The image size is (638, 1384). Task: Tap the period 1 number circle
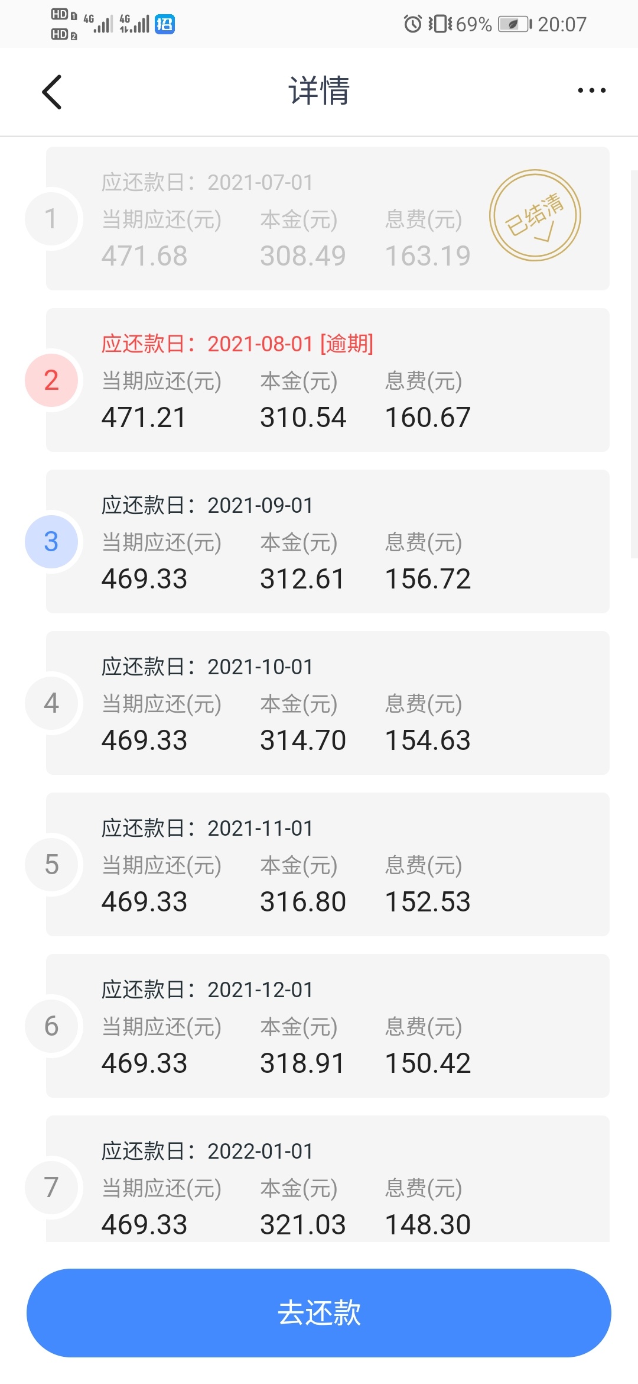point(51,218)
